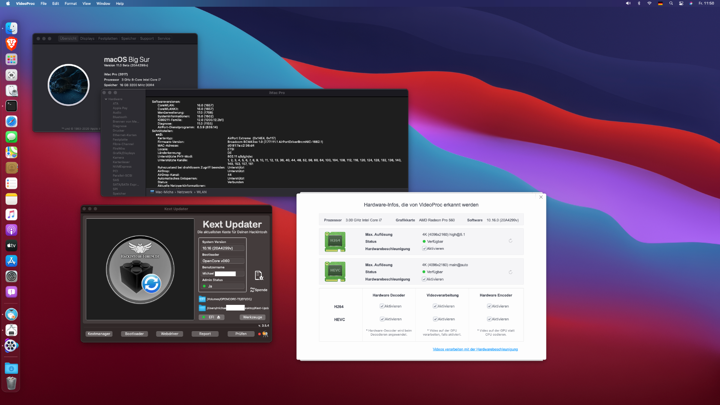Viewport: 720px width, 405px height.
Task: Click the HEVC refresh icon
Action: click(510, 272)
